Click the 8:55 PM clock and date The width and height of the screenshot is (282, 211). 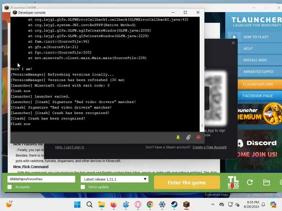251,204
